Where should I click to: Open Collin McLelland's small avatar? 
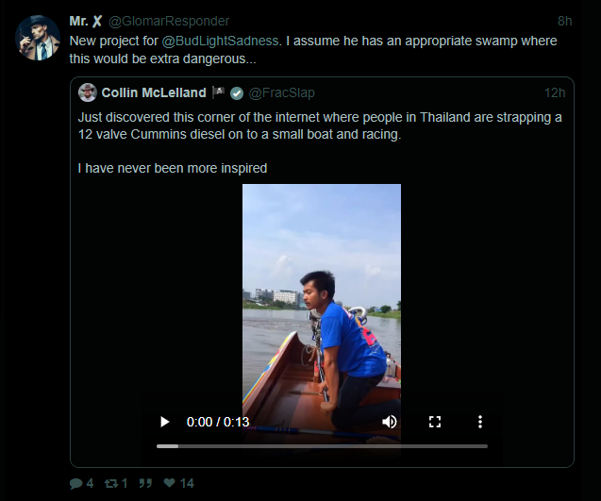87,92
